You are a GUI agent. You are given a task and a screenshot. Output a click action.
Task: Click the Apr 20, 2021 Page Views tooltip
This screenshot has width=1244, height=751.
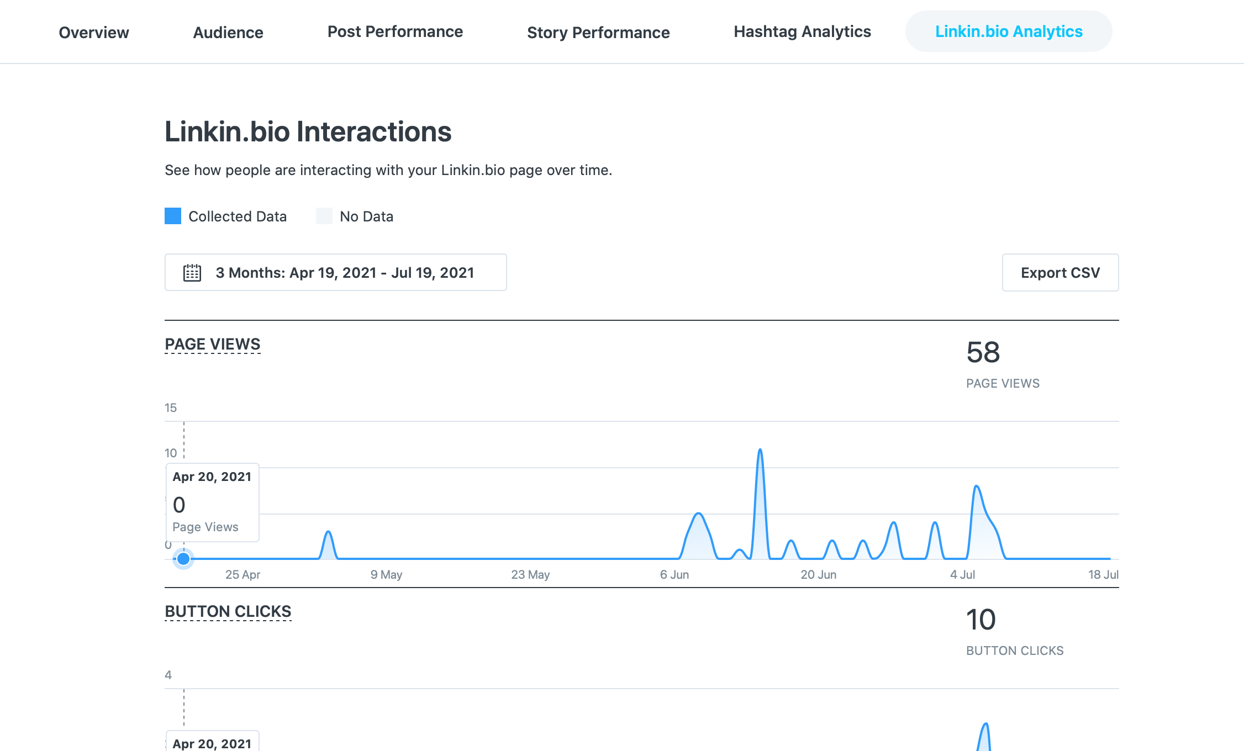point(213,503)
